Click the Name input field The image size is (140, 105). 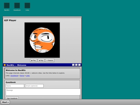pyautogui.click(x=15, y=86)
